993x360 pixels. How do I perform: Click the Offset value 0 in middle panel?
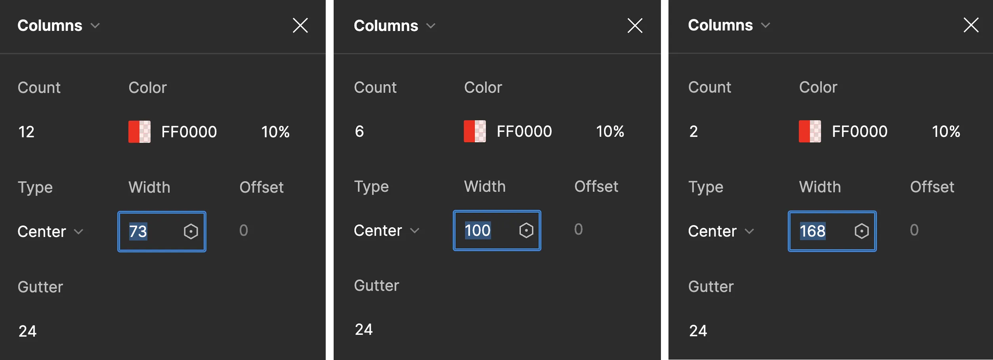click(578, 230)
